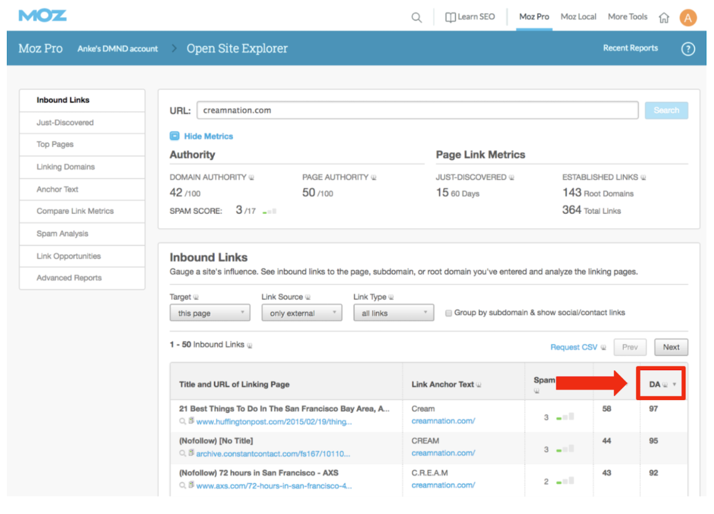This screenshot has height=514, width=714.
Task: Sort by the DA column arrow
Action: (675, 385)
